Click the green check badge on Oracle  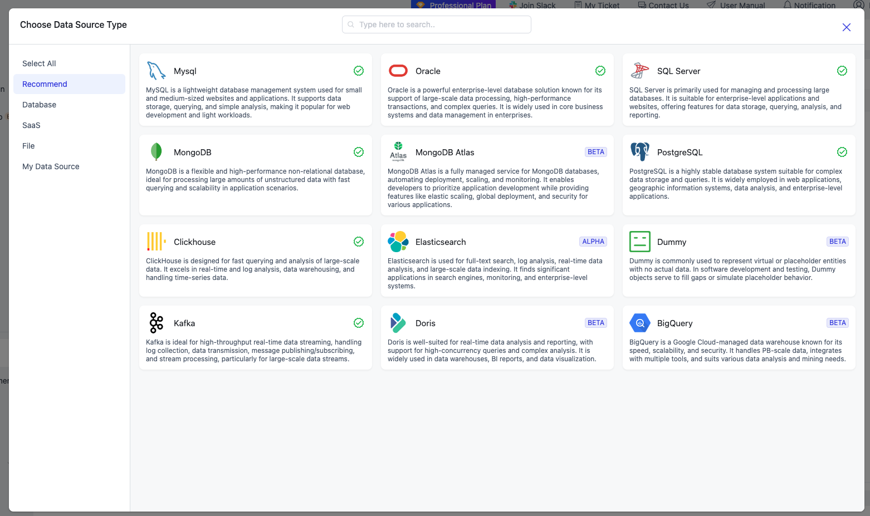tap(600, 71)
